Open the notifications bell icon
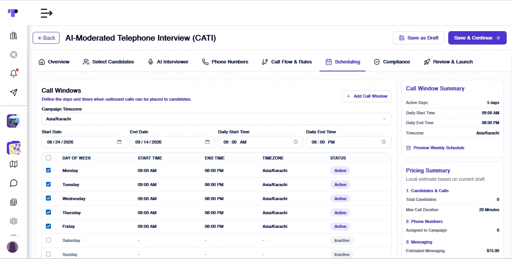This screenshot has height=259, width=512. click(14, 73)
